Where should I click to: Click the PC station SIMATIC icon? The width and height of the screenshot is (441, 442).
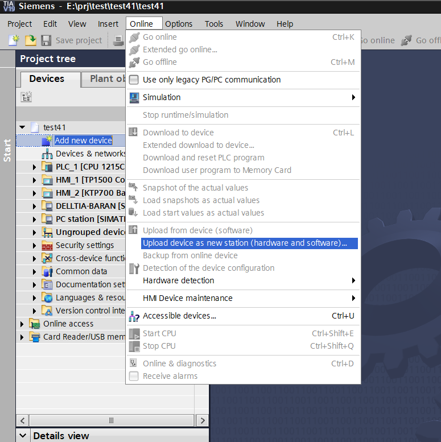coord(47,219)
